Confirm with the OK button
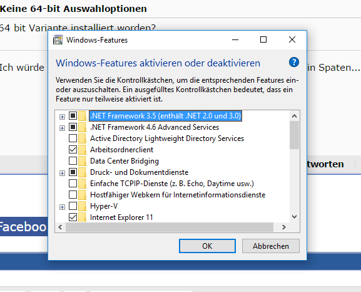 (x=207, y=246)
